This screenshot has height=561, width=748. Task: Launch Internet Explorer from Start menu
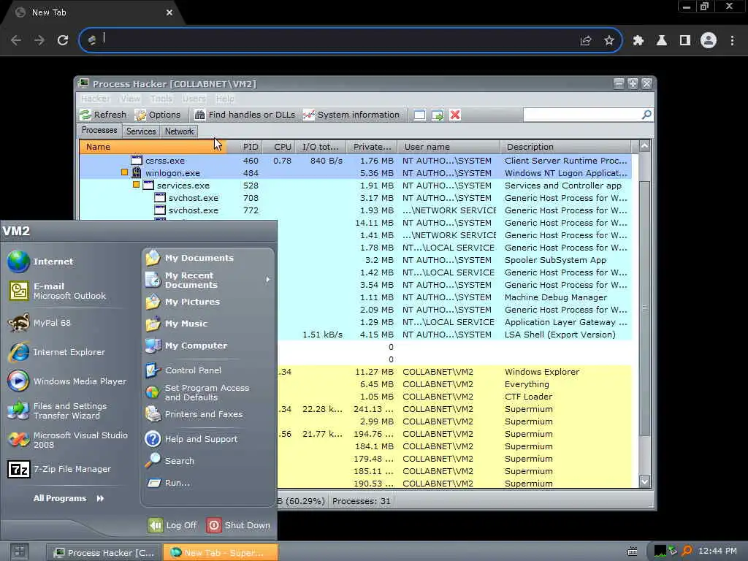[56, 352]
